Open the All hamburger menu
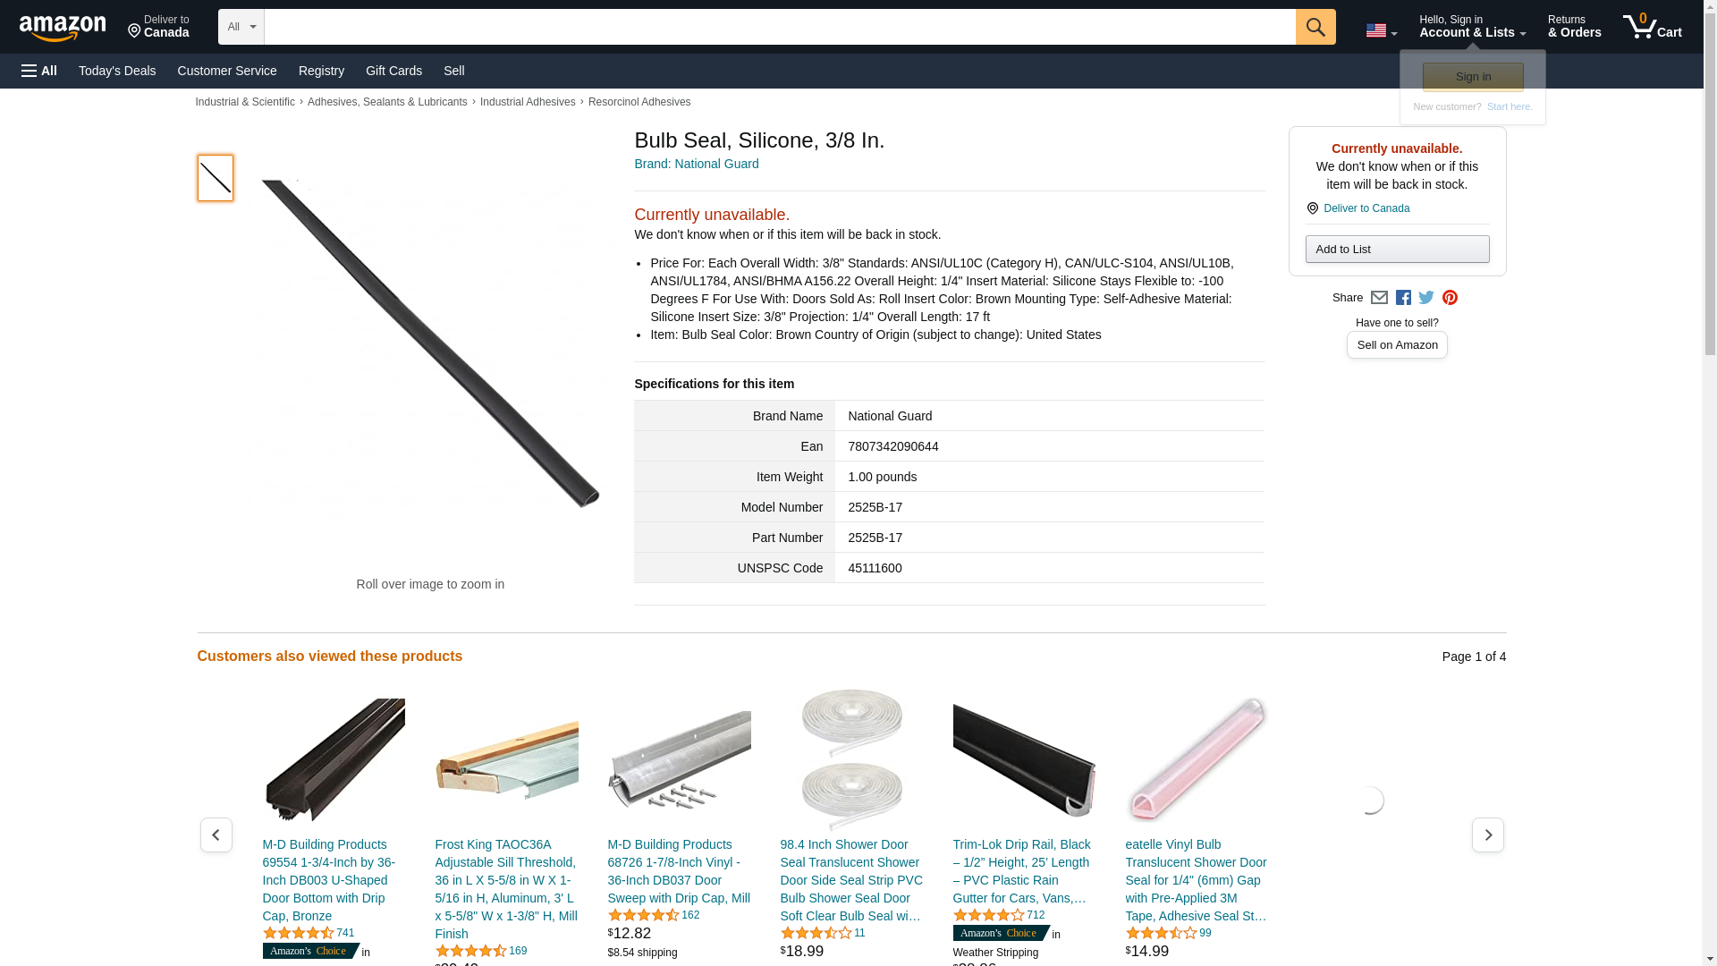The image size is (1717, 966). 39,71
